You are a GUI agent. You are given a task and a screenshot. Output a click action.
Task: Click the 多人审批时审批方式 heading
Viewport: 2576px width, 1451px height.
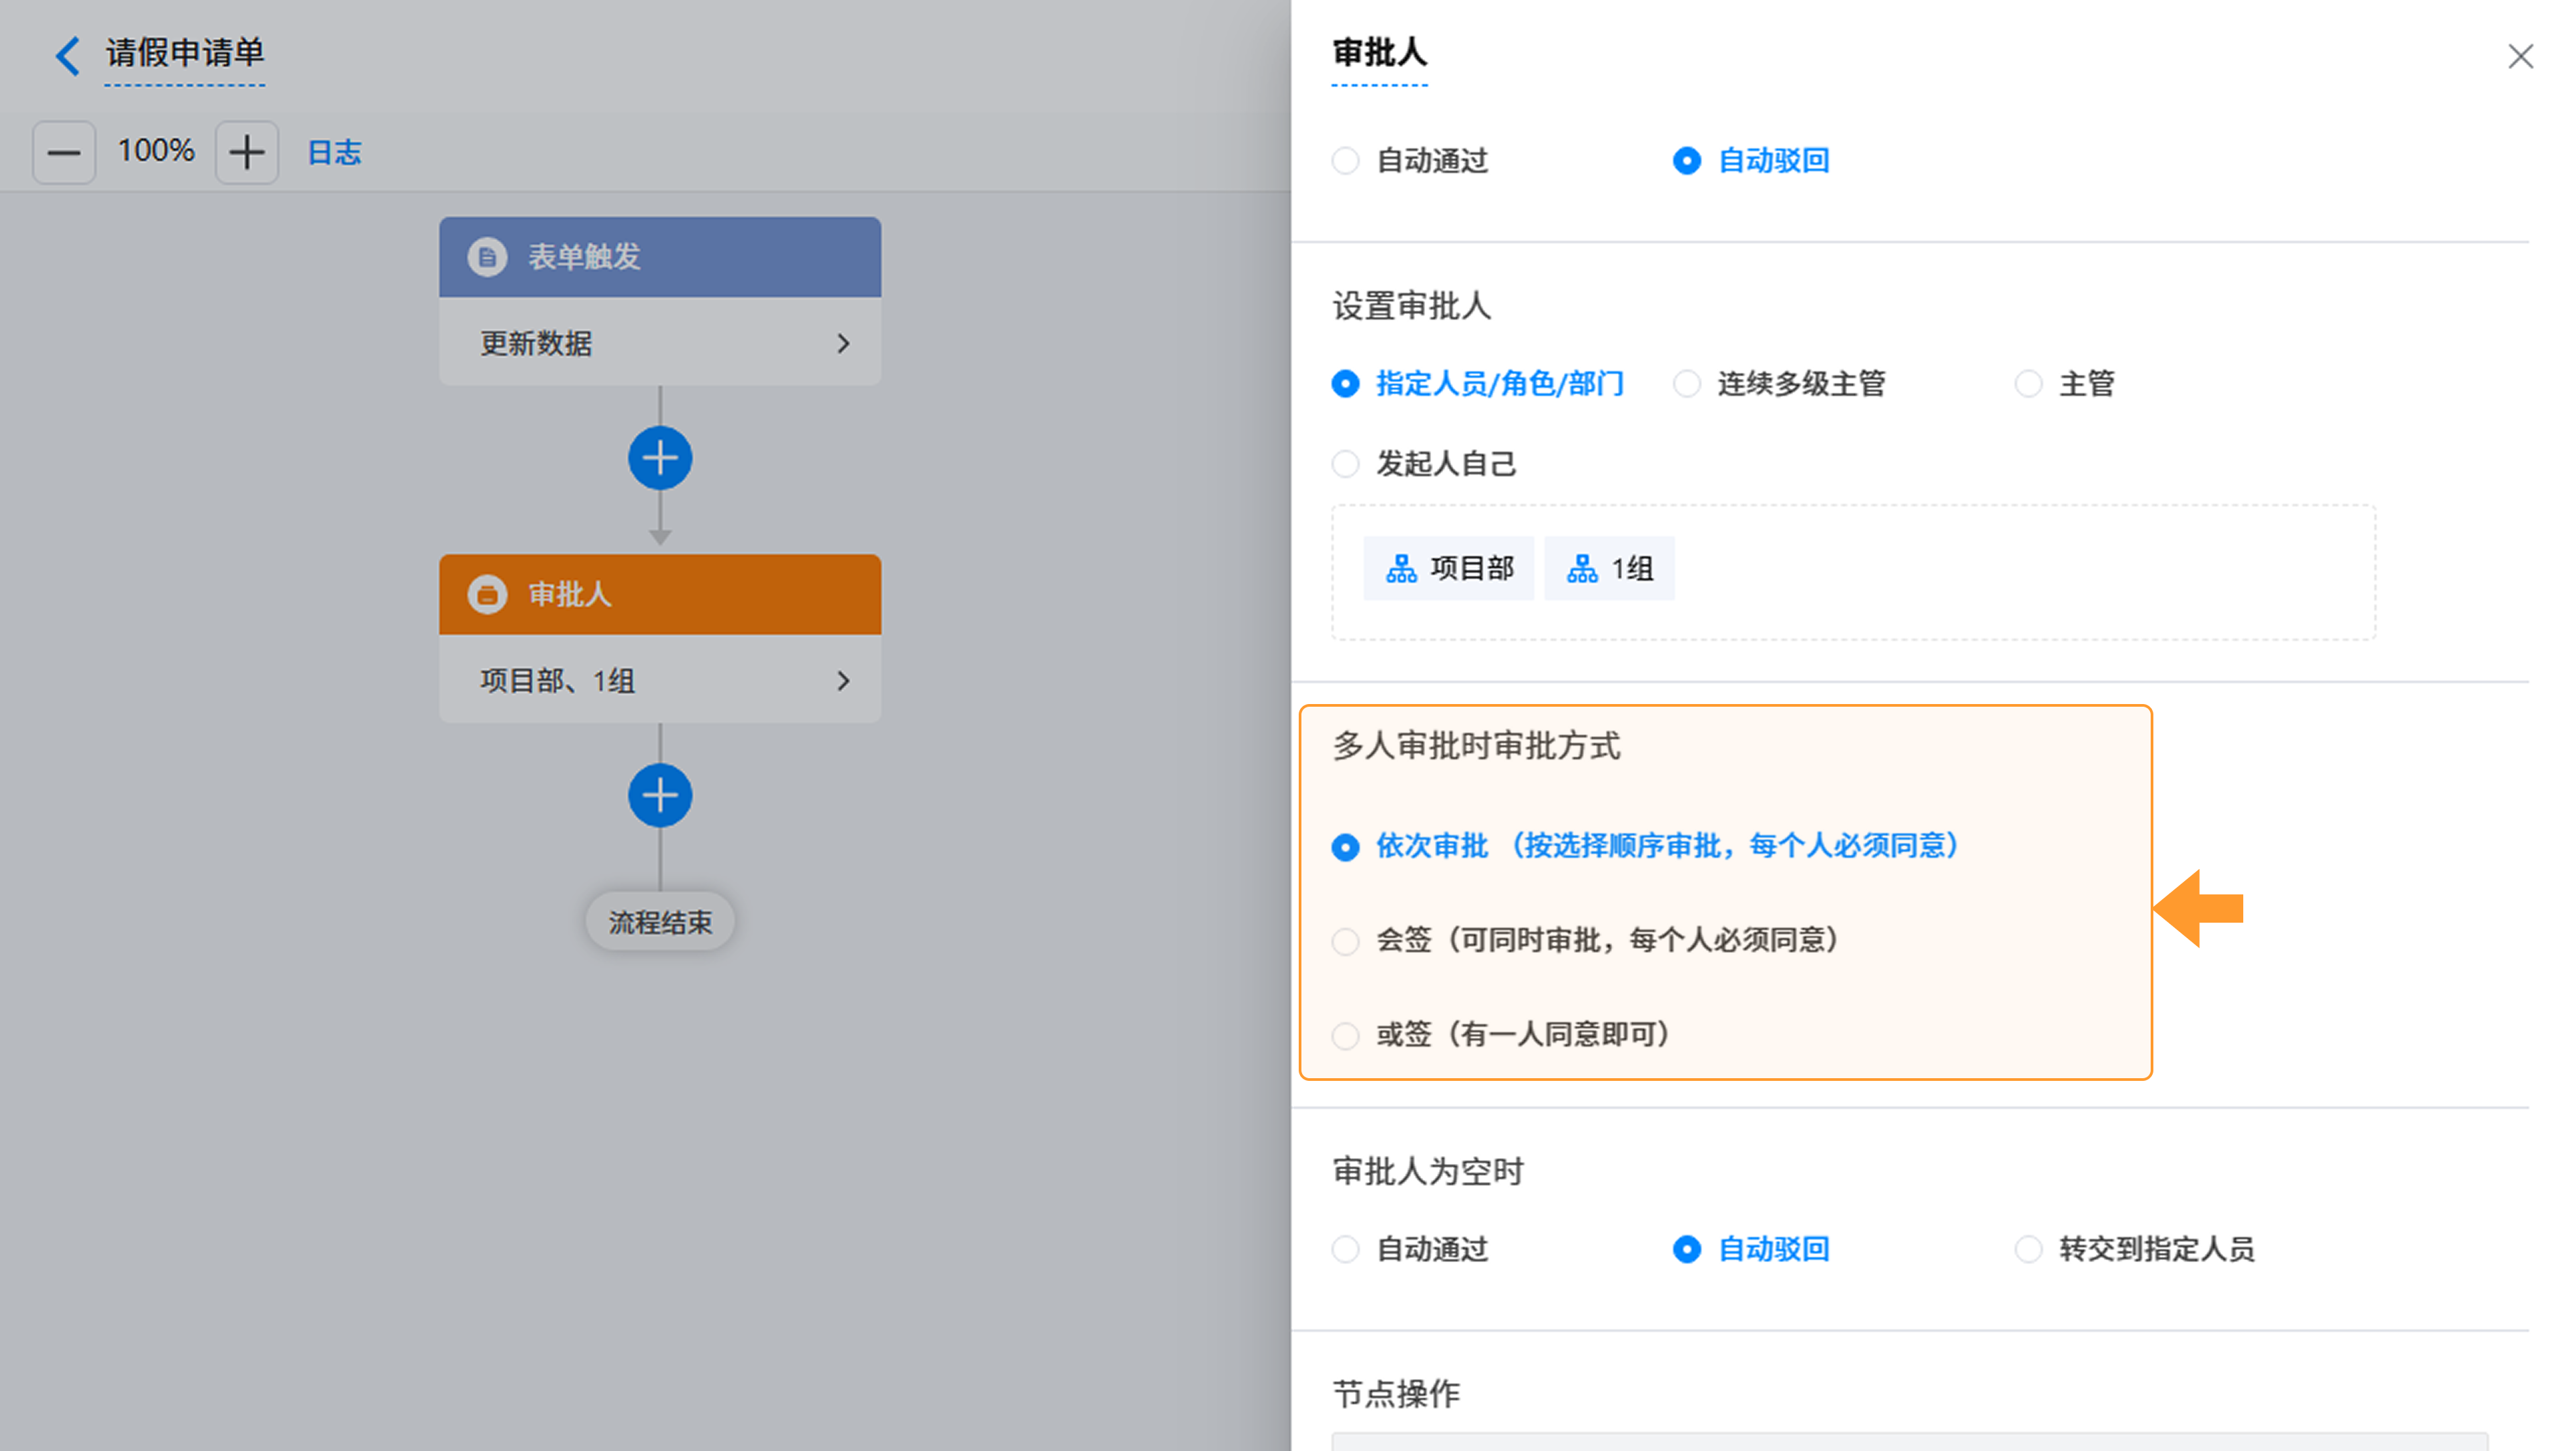click(x=1476, y=746)
